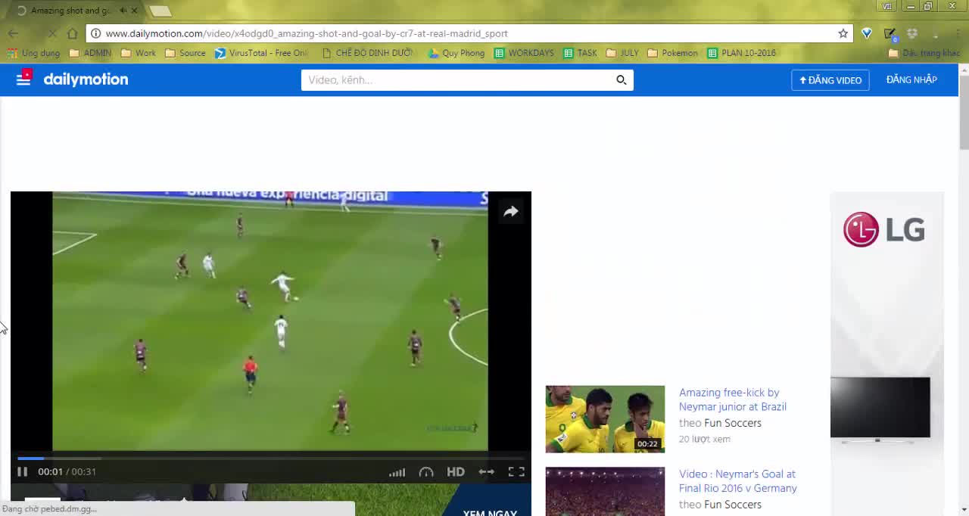Viewport: 969px width, 516px height.
Task: Open a new browser tab
Action: click(x=160, y=11)
